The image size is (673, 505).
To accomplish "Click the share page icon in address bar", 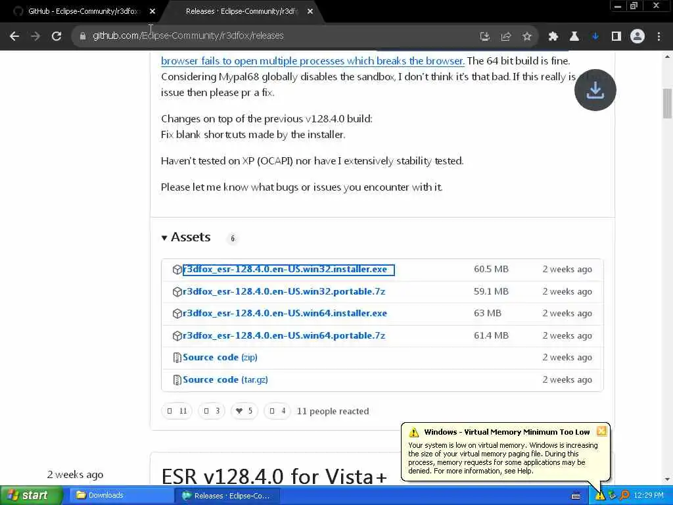I will (506, 37).
